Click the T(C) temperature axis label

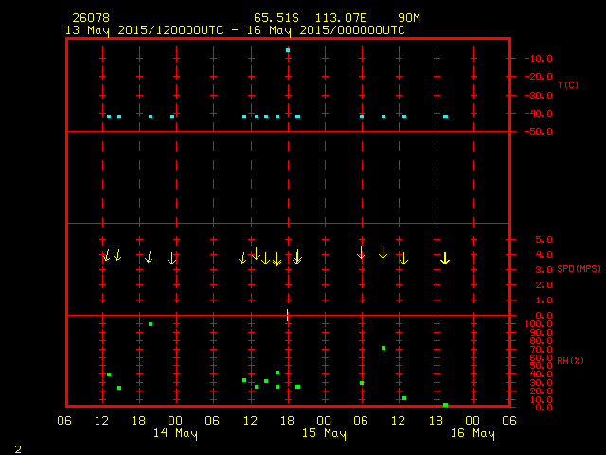568,85
